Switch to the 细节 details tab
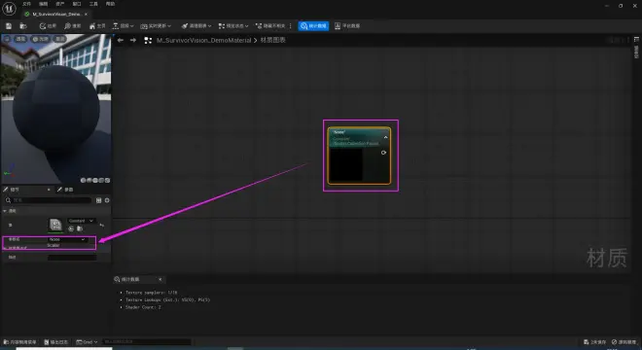Image resolution: width=642 pixels, height=350 pixels. (15, 190)
